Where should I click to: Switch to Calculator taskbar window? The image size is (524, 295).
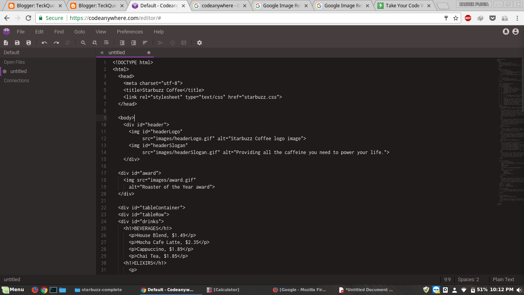223,290
